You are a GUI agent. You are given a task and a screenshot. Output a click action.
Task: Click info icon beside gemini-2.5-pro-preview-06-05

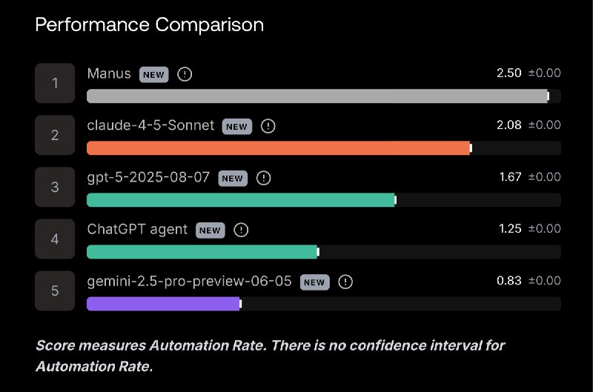[345, 282]
